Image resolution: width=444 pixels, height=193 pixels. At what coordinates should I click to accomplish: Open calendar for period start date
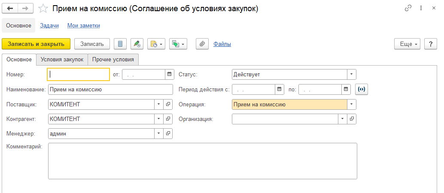tap(280, 89)
